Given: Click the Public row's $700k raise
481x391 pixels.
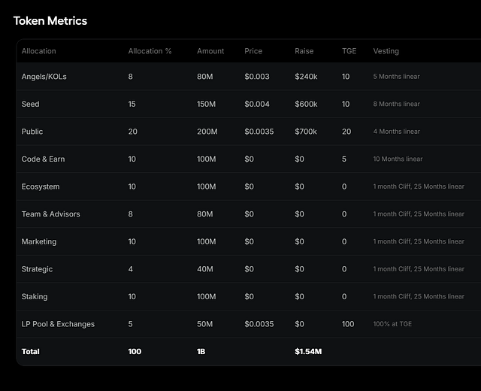Looking at the screenshot, I should [306, 132].
